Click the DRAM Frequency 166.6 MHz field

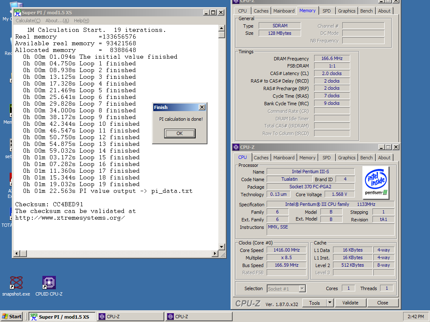332,58
